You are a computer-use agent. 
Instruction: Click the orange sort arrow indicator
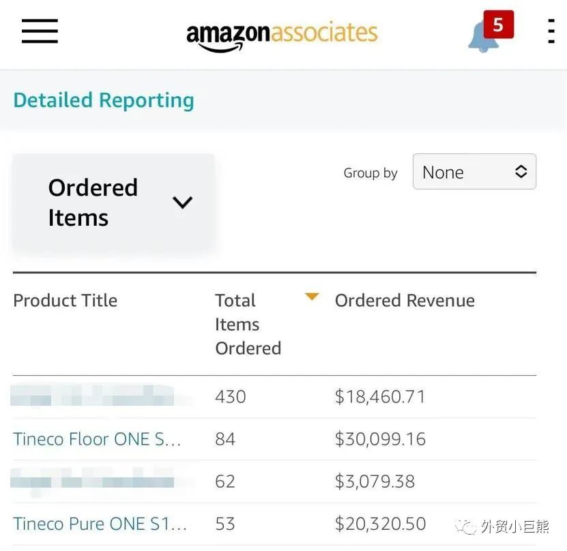[x=312, y=297]
